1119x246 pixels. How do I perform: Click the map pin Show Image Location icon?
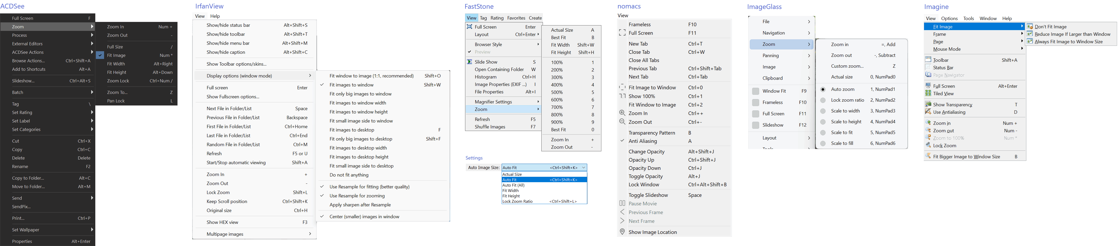622,232
